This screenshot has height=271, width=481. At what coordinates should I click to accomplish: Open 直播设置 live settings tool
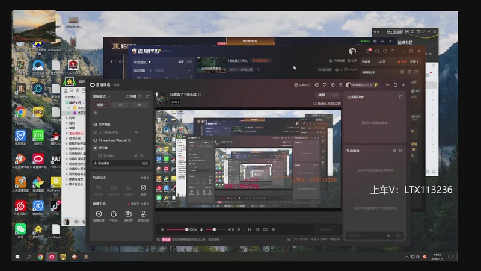coord(99,216)
